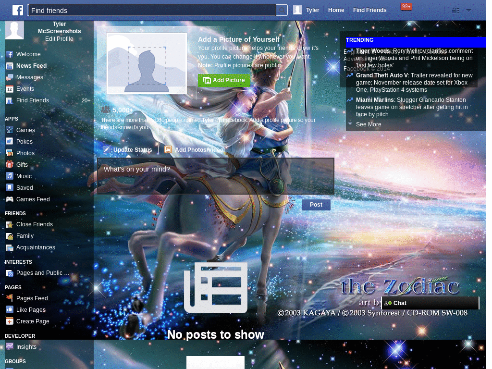This screenshot has width=492, height=369.
Task: Open the Tiger Woods trending story
Action: pos(414,58)
